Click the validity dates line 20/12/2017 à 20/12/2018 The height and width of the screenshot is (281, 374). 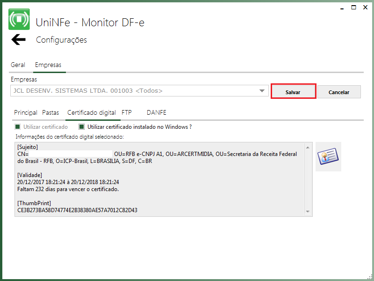[68, 182]
